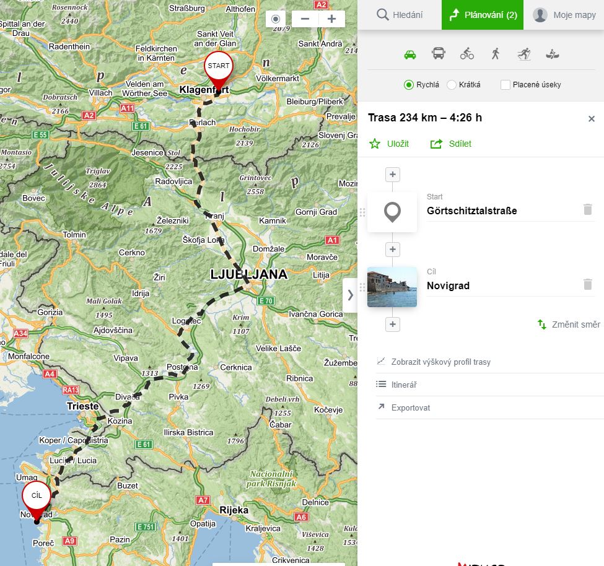Open the Itinerář route list
Screen dimensions: 604x566
403,385
